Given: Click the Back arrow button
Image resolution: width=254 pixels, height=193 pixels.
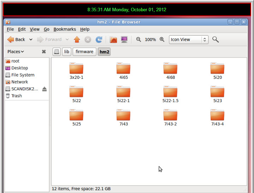Looking at the screenshot, I should [16, 39].
